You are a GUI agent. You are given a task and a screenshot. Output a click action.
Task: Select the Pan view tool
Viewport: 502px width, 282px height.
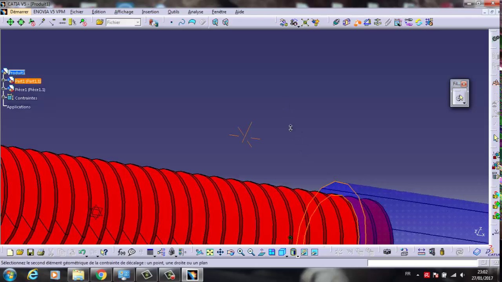click(x=220, y=252)
